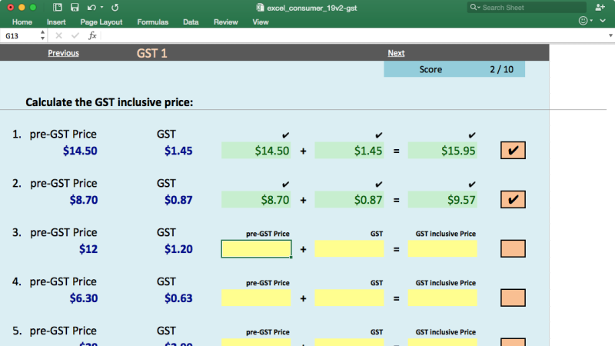Click the formula cancel X icon
This screenshot has height=346, width=615.
(x=59, y=35)
